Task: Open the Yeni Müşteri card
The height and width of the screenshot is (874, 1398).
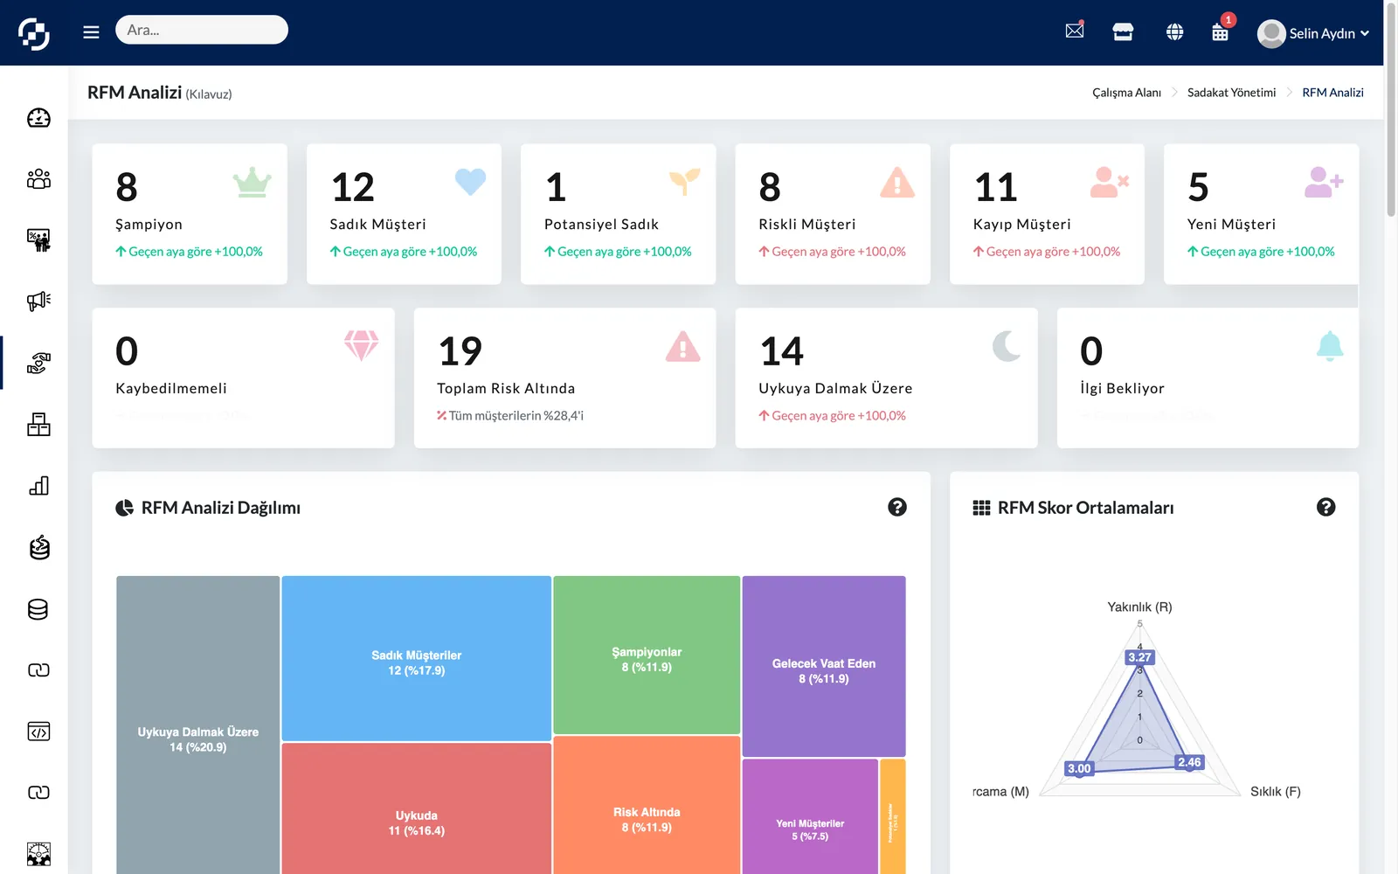Action: (1261, 214)
